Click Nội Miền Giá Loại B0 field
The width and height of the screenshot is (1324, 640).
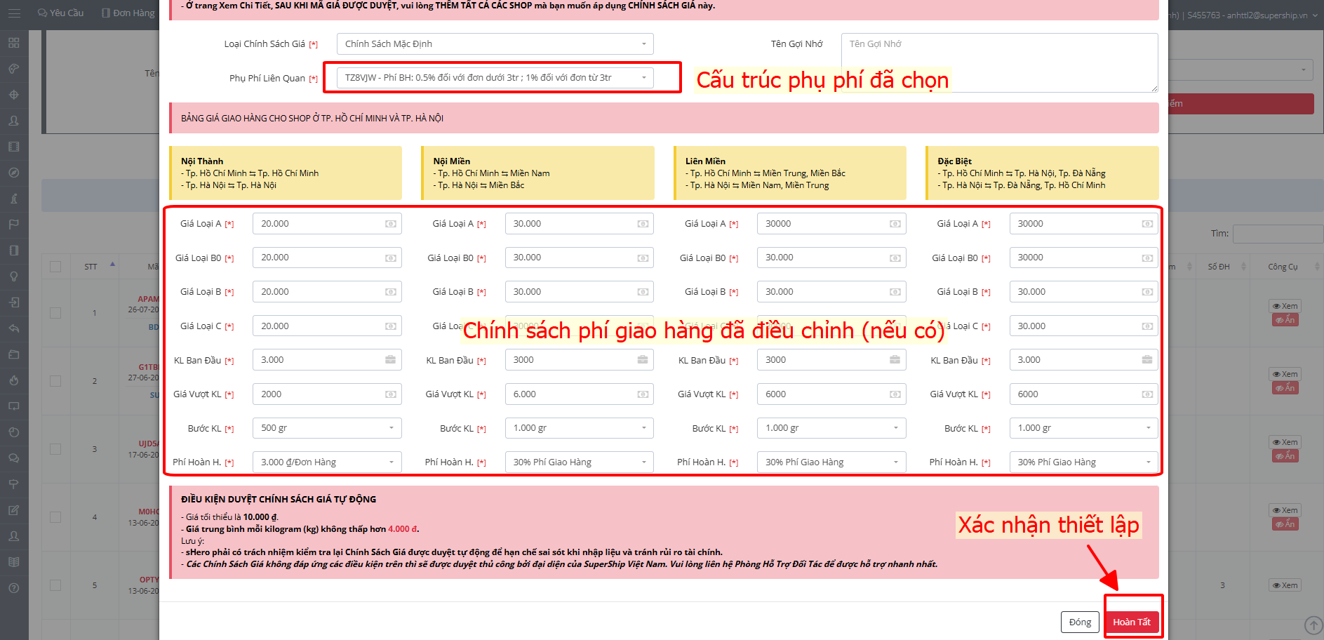(580, 258)
